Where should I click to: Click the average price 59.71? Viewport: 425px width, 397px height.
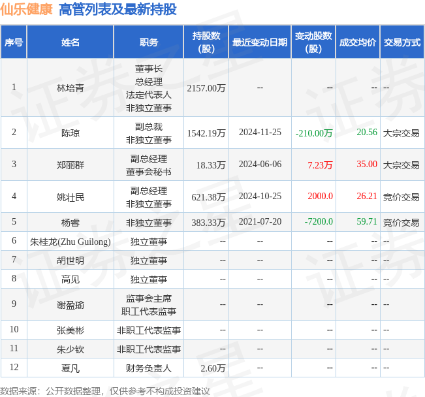click(x=367, y=221)
